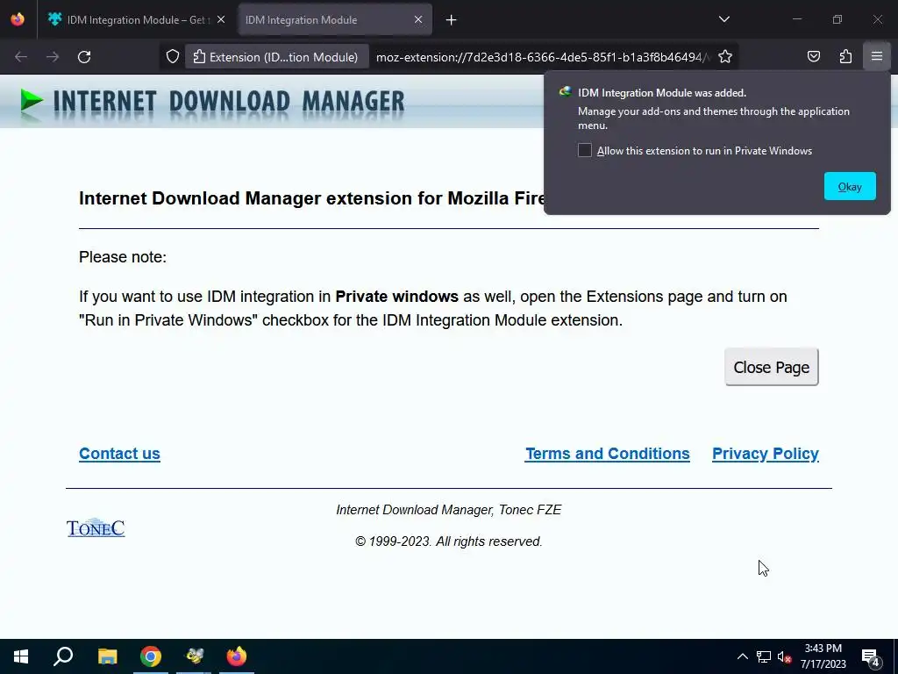Reload the current page
Screen dimensions: 898x674
84,57
